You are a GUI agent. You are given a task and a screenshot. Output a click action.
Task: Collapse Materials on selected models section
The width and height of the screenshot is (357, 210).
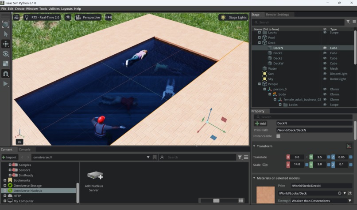click(254, 178)
